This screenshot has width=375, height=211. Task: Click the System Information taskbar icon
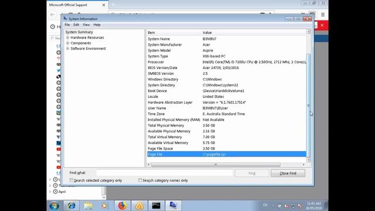[x=173, y=206]
